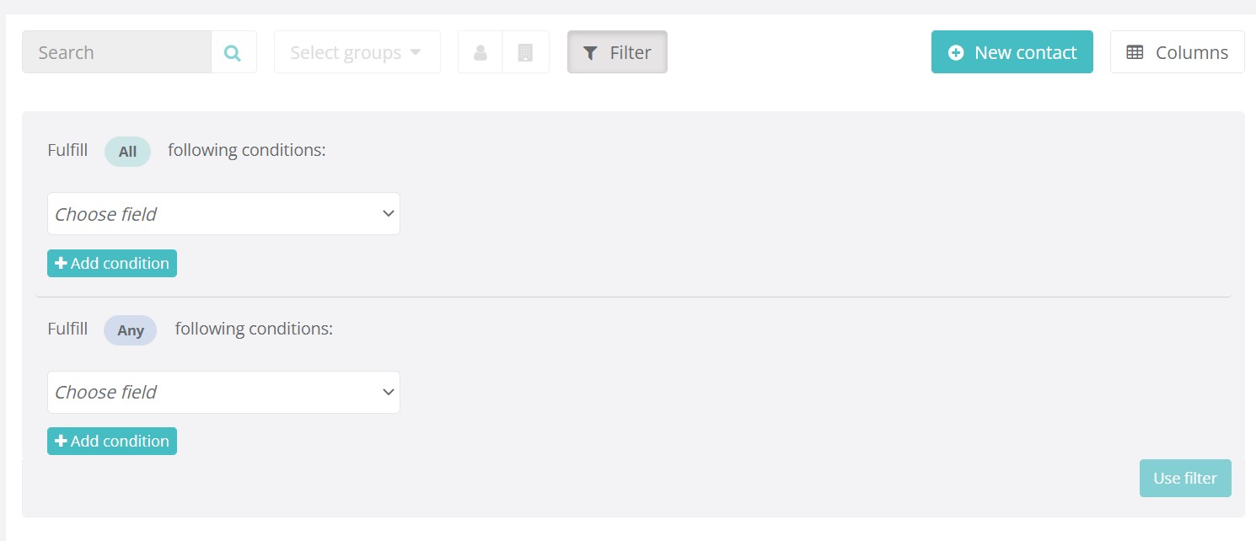Click the magnifying glass search icon
This screenshot has height=541, width=1256.
[233, 53]
